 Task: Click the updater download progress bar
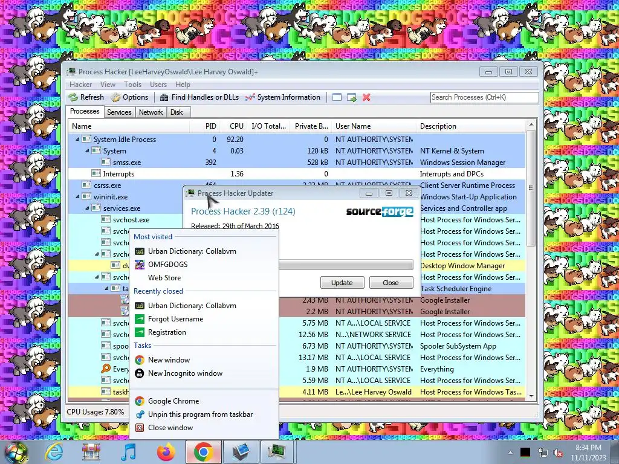346,265
